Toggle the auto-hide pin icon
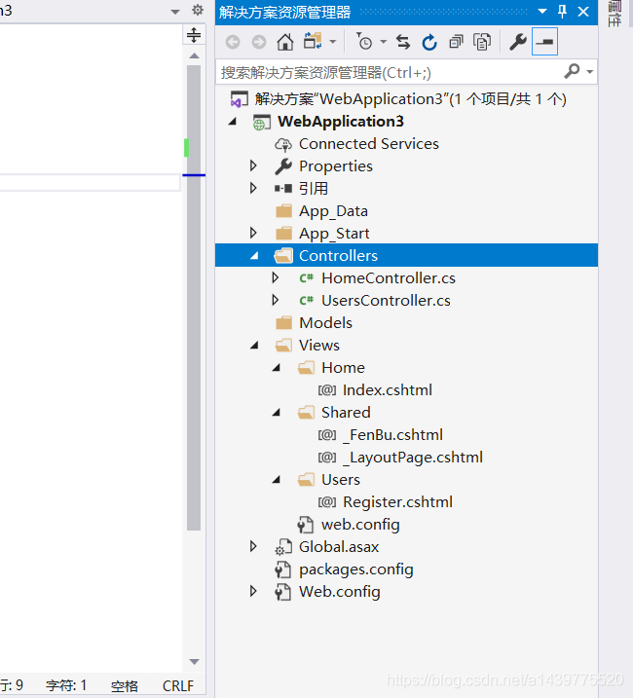 562,11
